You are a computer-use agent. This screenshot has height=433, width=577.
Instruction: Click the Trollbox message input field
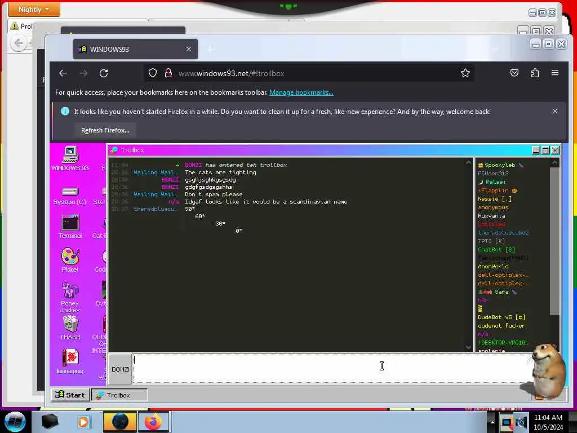pos(332,369)
